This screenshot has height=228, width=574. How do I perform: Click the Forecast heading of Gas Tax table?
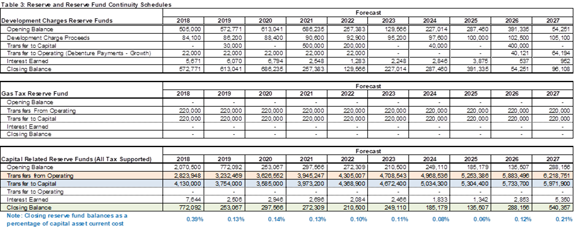pyautogui.click(x=368, y=86)
